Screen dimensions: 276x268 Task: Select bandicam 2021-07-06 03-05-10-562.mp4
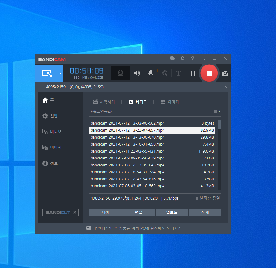pyautogui.click(x=152, y=186)
